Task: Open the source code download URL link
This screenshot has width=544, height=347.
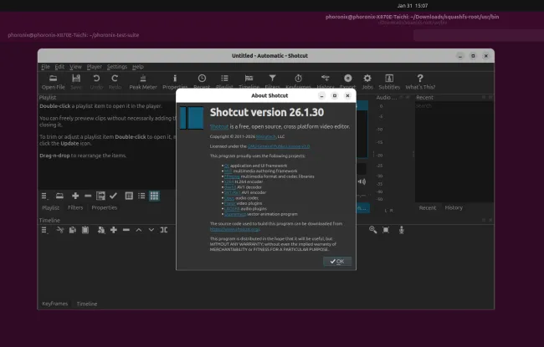Action: tap(234, 229)
